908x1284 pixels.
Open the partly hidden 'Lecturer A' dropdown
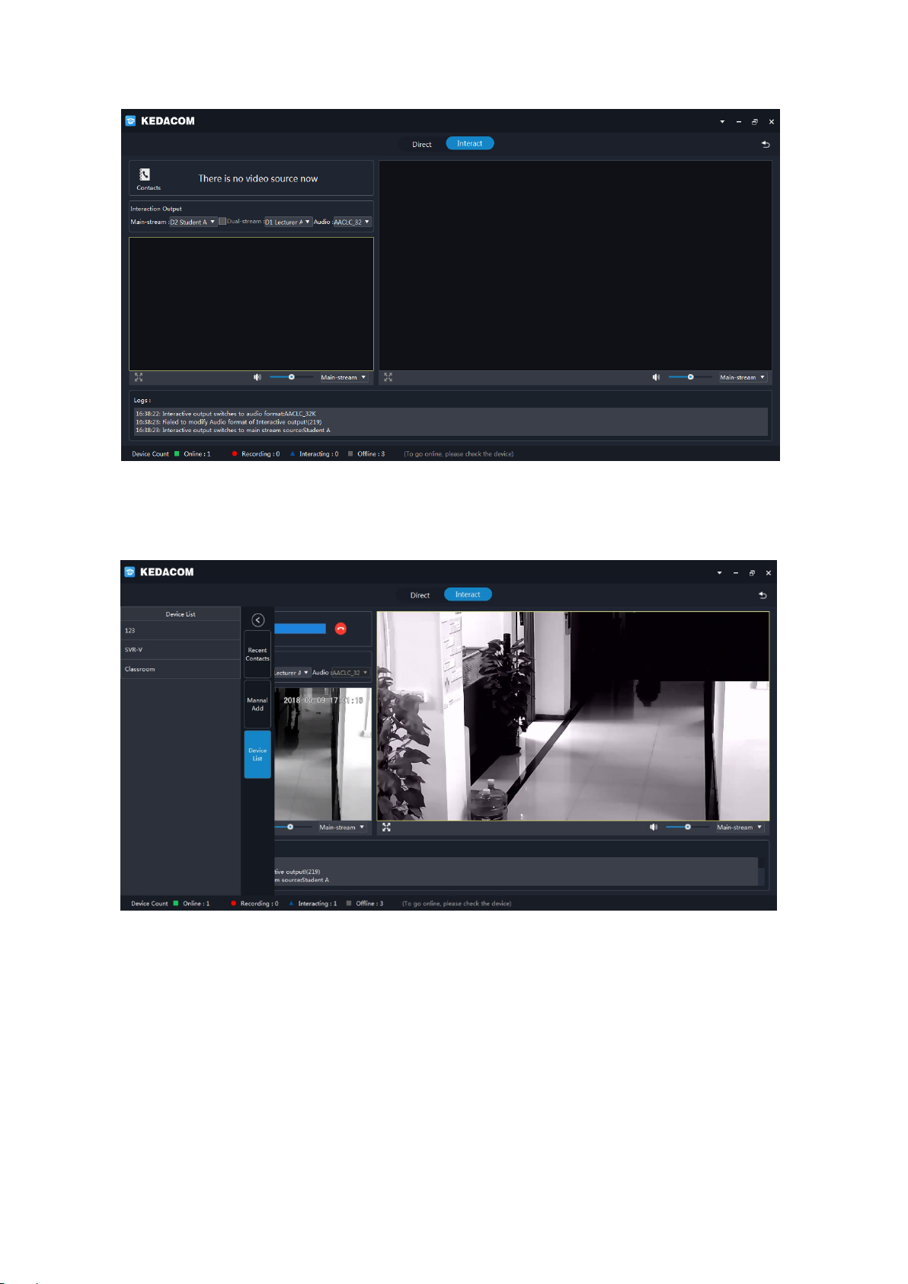[x=293, y=673]
